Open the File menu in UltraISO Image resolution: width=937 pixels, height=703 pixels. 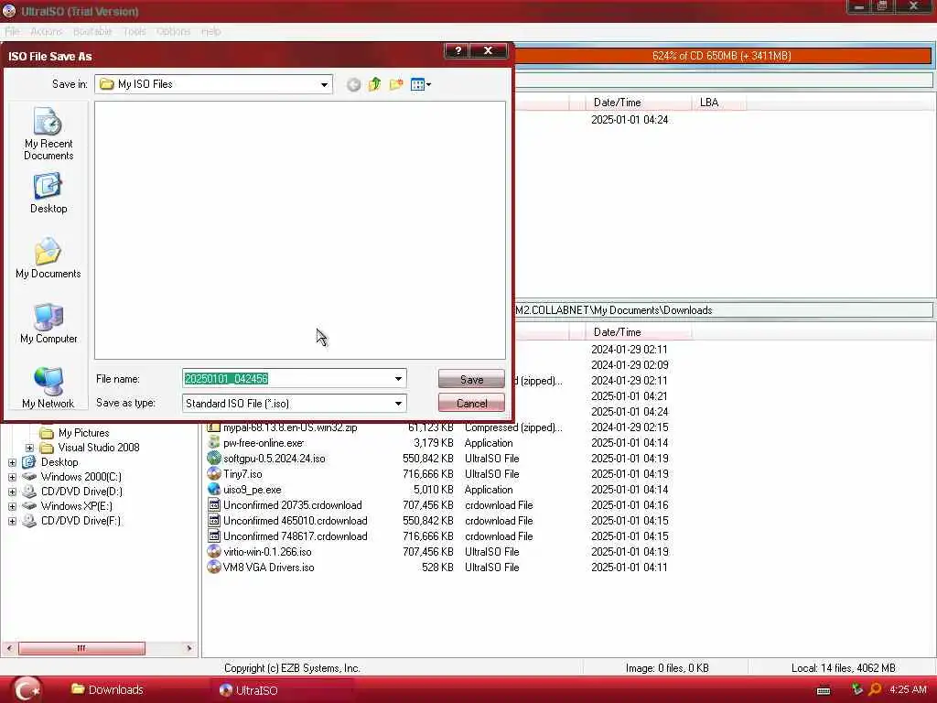coord(13,31)
